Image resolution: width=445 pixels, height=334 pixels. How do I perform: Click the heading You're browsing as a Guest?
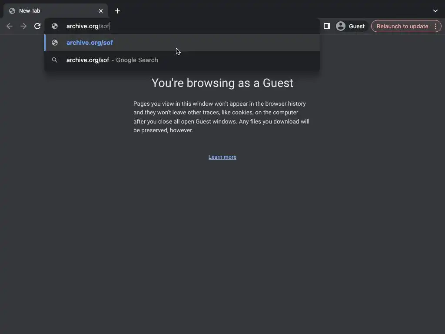tap(222, 83)
